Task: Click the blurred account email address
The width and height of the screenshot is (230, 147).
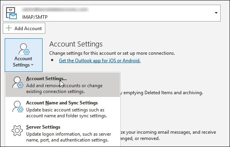Action: (x=55, y=9)
